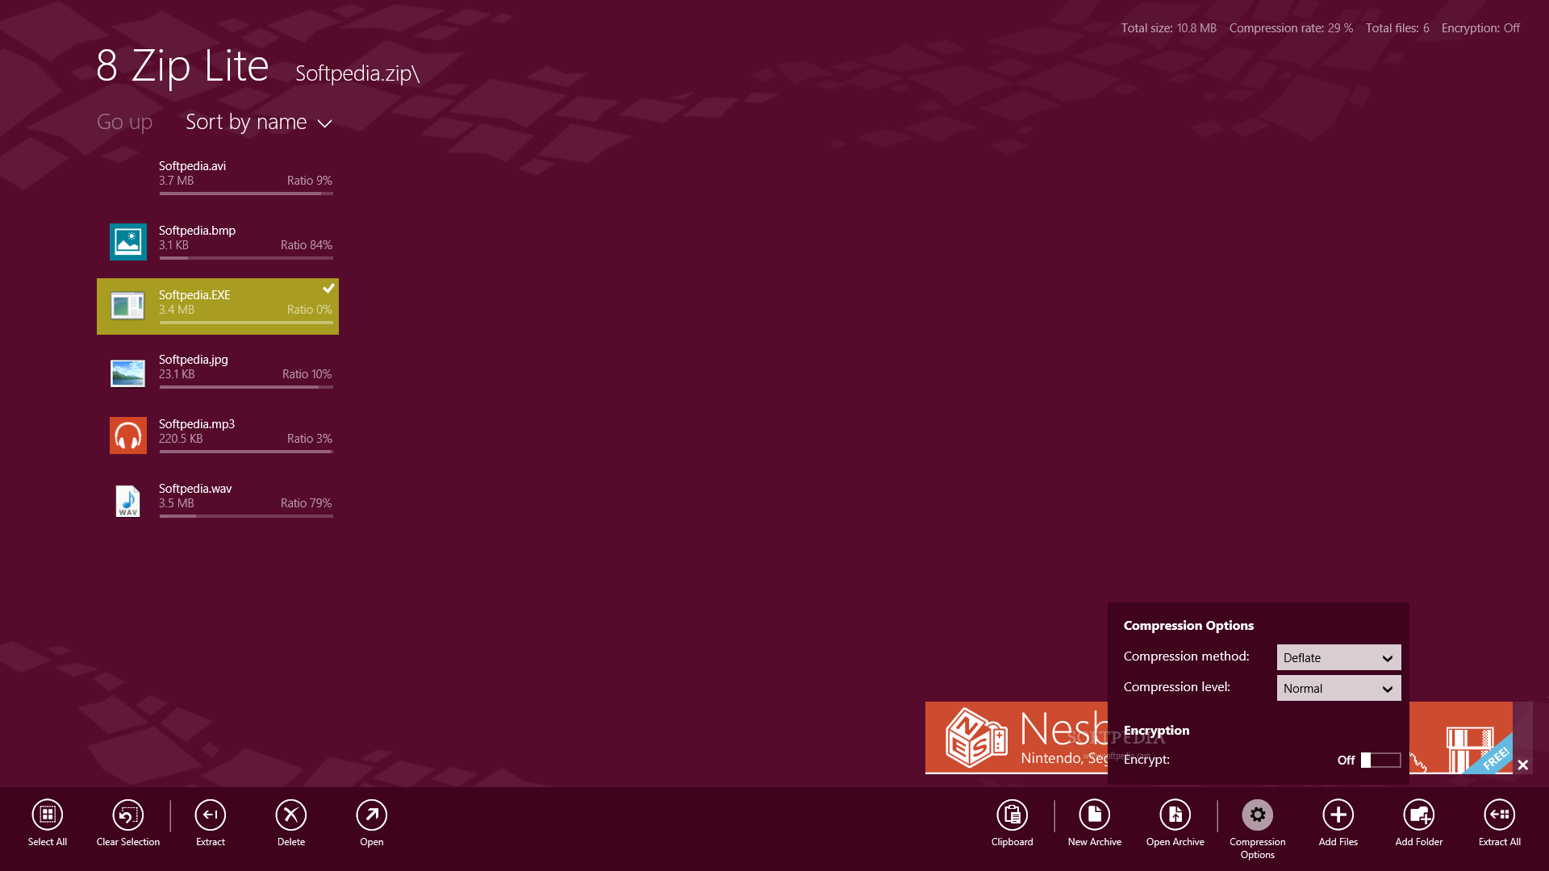
Task: Click the Ratio 79% bar of Softpedia.wav
Action: coord(246,516)
